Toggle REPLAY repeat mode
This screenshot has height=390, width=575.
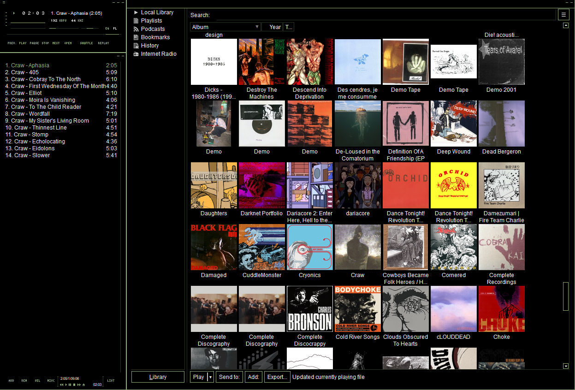[103, 43]
